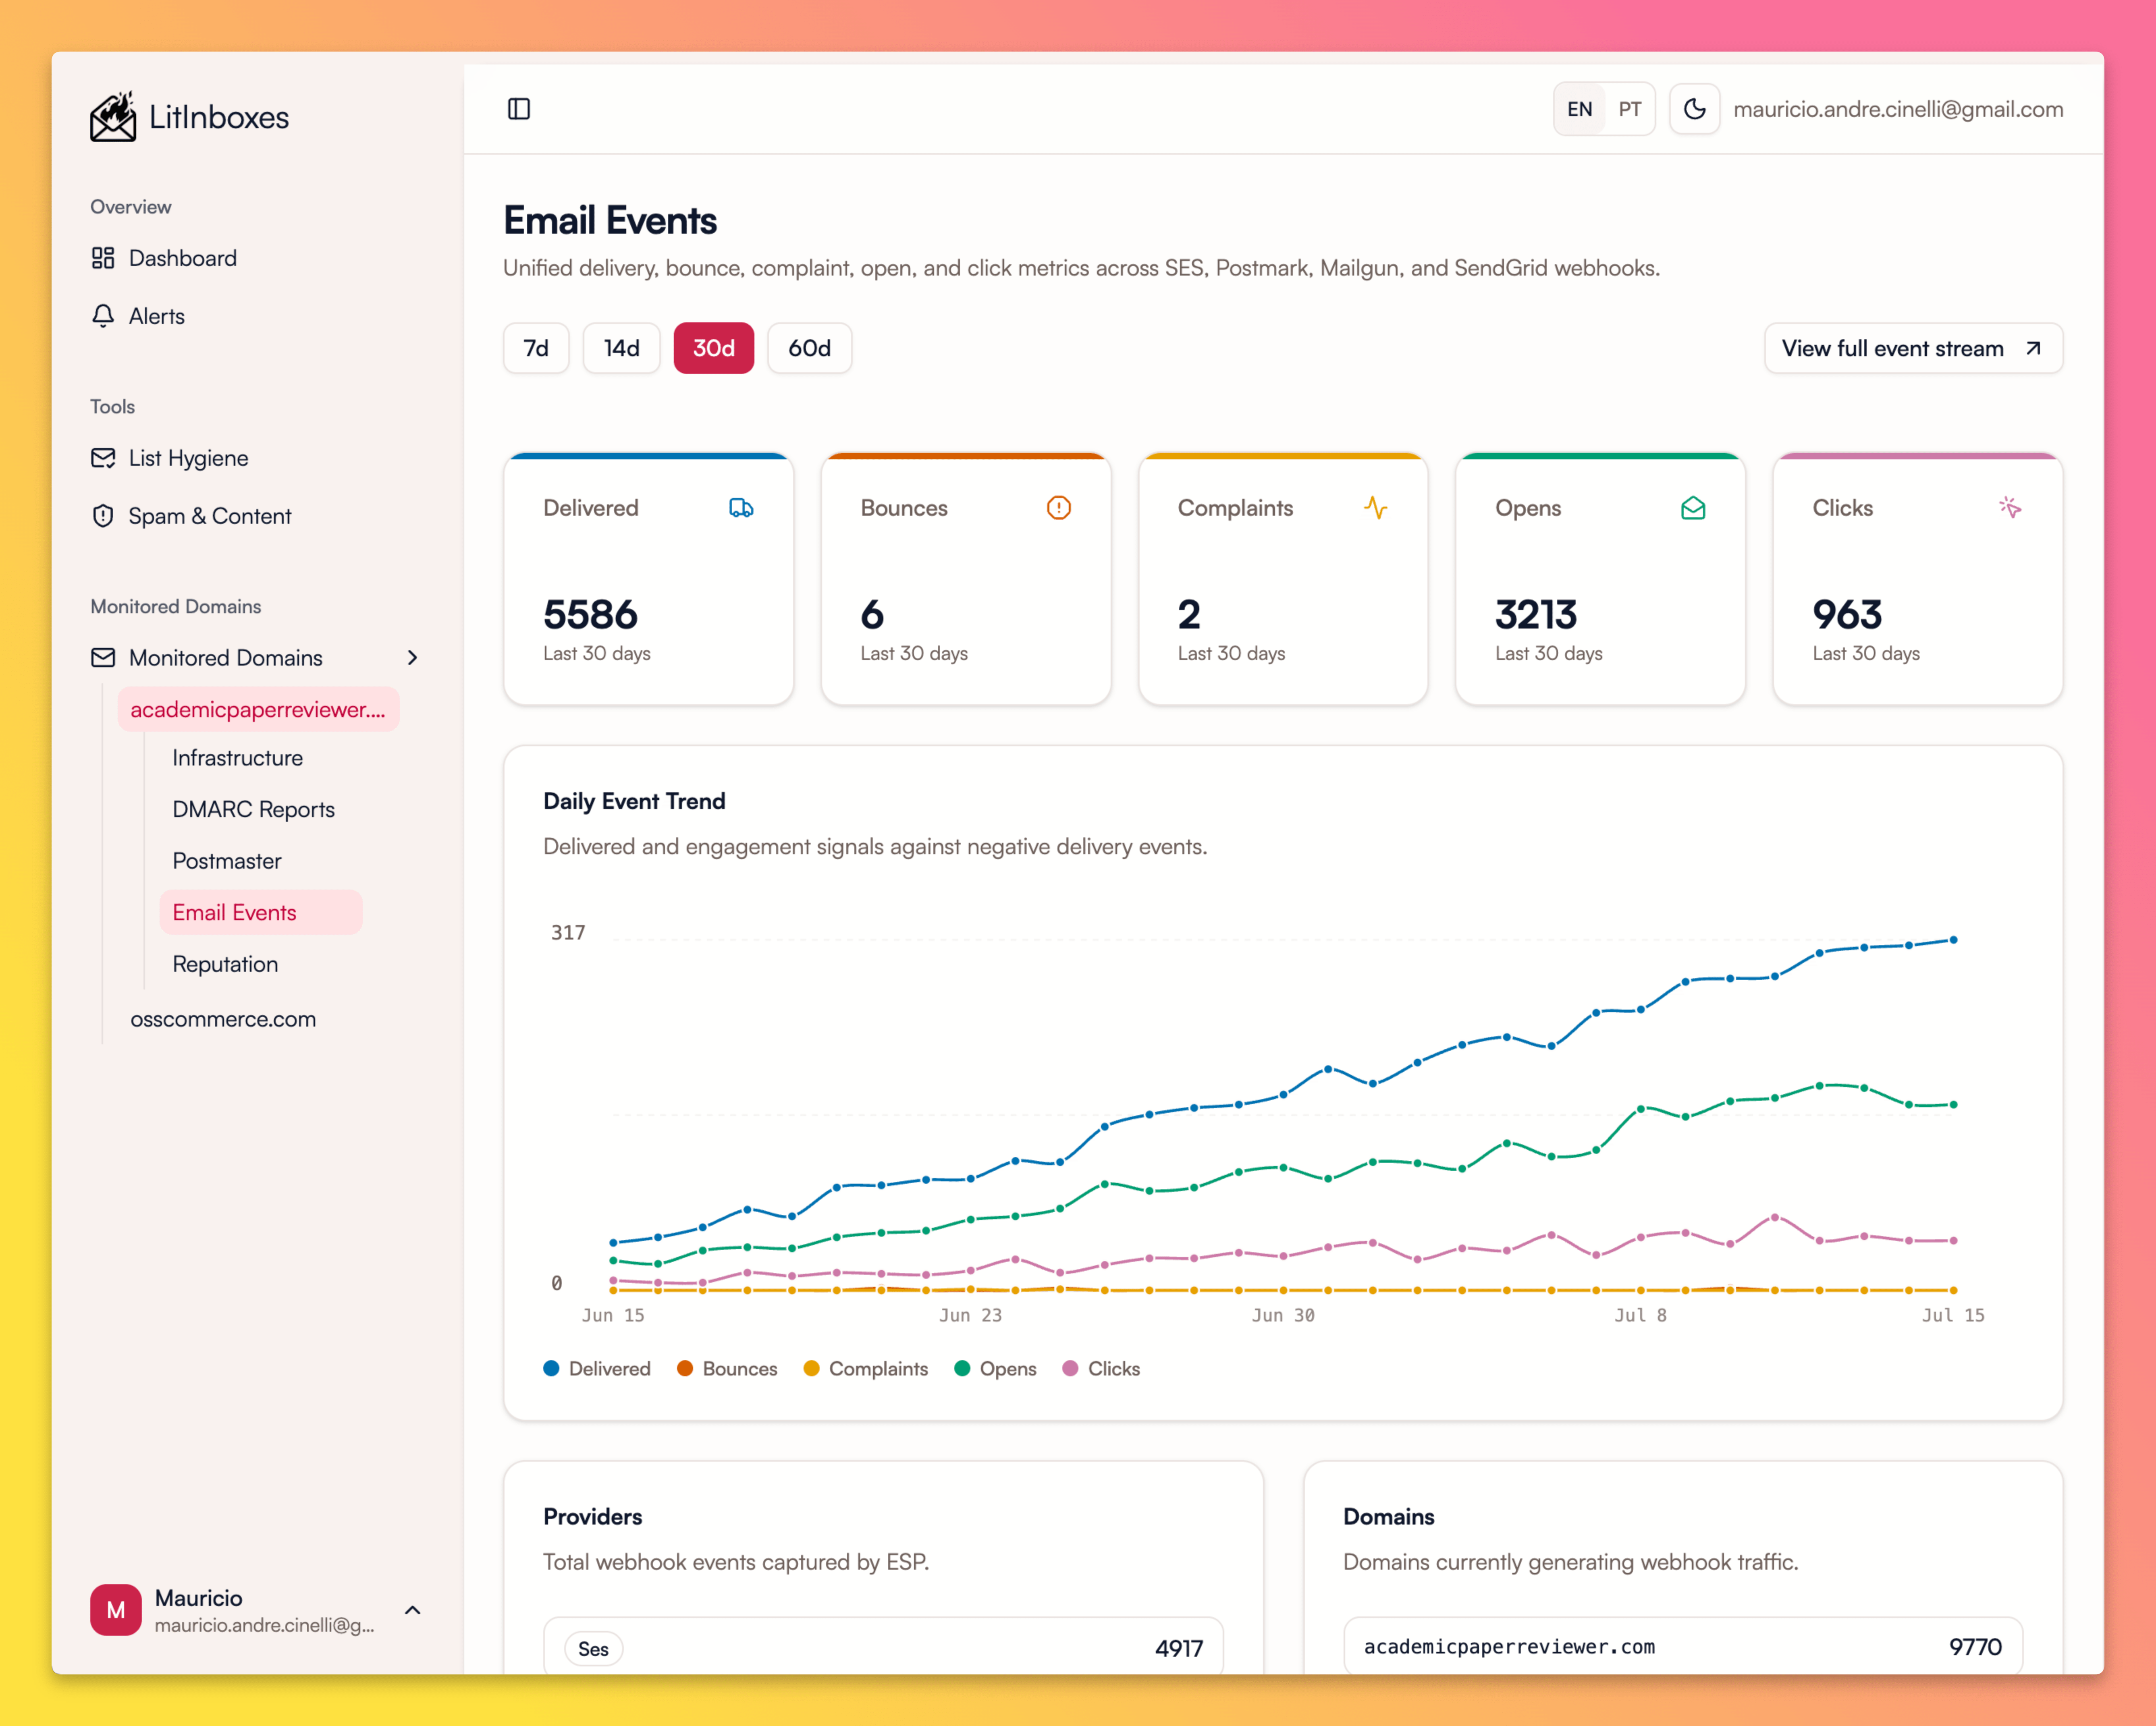Click the Complaints stat card showing 2
The image size is (2156, 1726).
coord(1283,579)
